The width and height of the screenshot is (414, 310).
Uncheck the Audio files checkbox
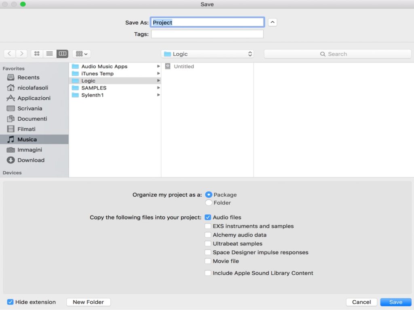click(x=208, y=217)
